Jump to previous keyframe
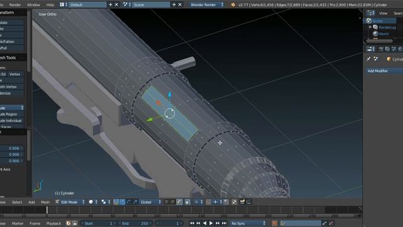 pyautogui.click(x=198, y=223)
